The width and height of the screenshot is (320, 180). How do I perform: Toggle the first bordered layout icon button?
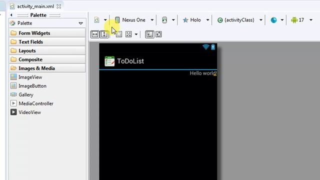pos(149,34)
